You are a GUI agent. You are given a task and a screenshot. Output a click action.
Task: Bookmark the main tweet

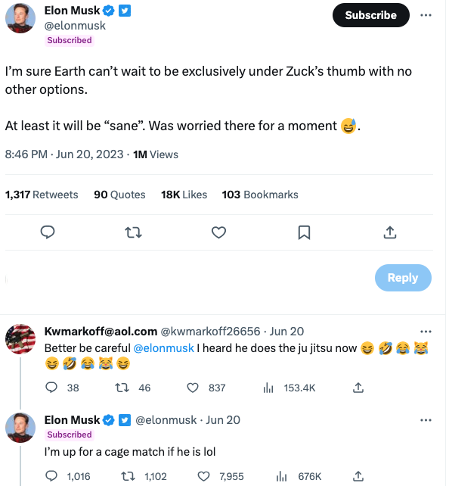(x=304, y=232)
